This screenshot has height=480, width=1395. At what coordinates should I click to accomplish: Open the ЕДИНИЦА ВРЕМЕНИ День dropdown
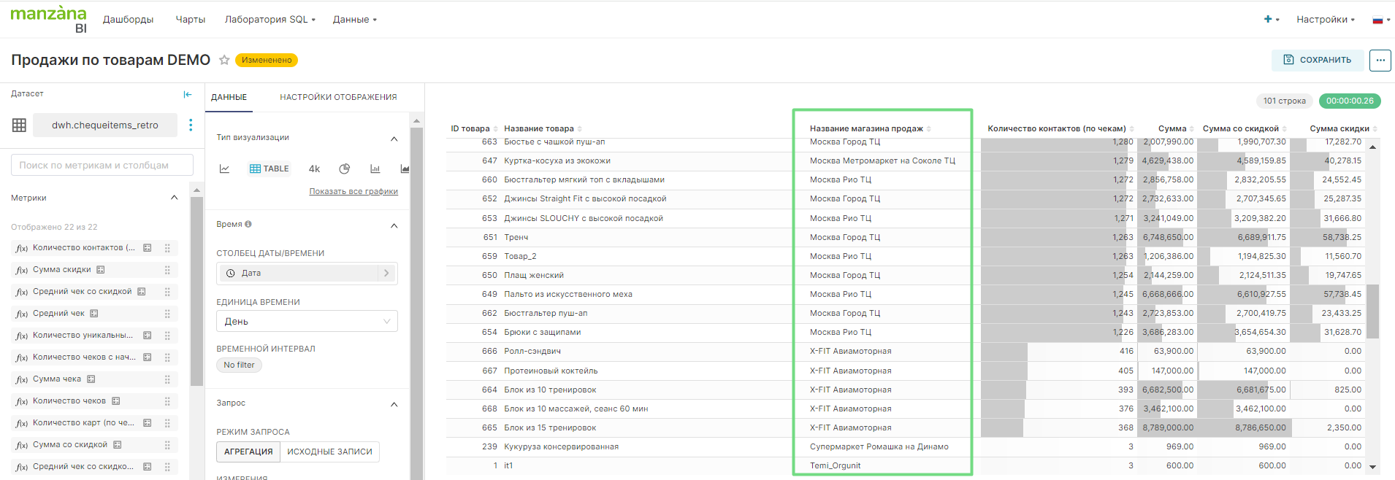point(307,321)
